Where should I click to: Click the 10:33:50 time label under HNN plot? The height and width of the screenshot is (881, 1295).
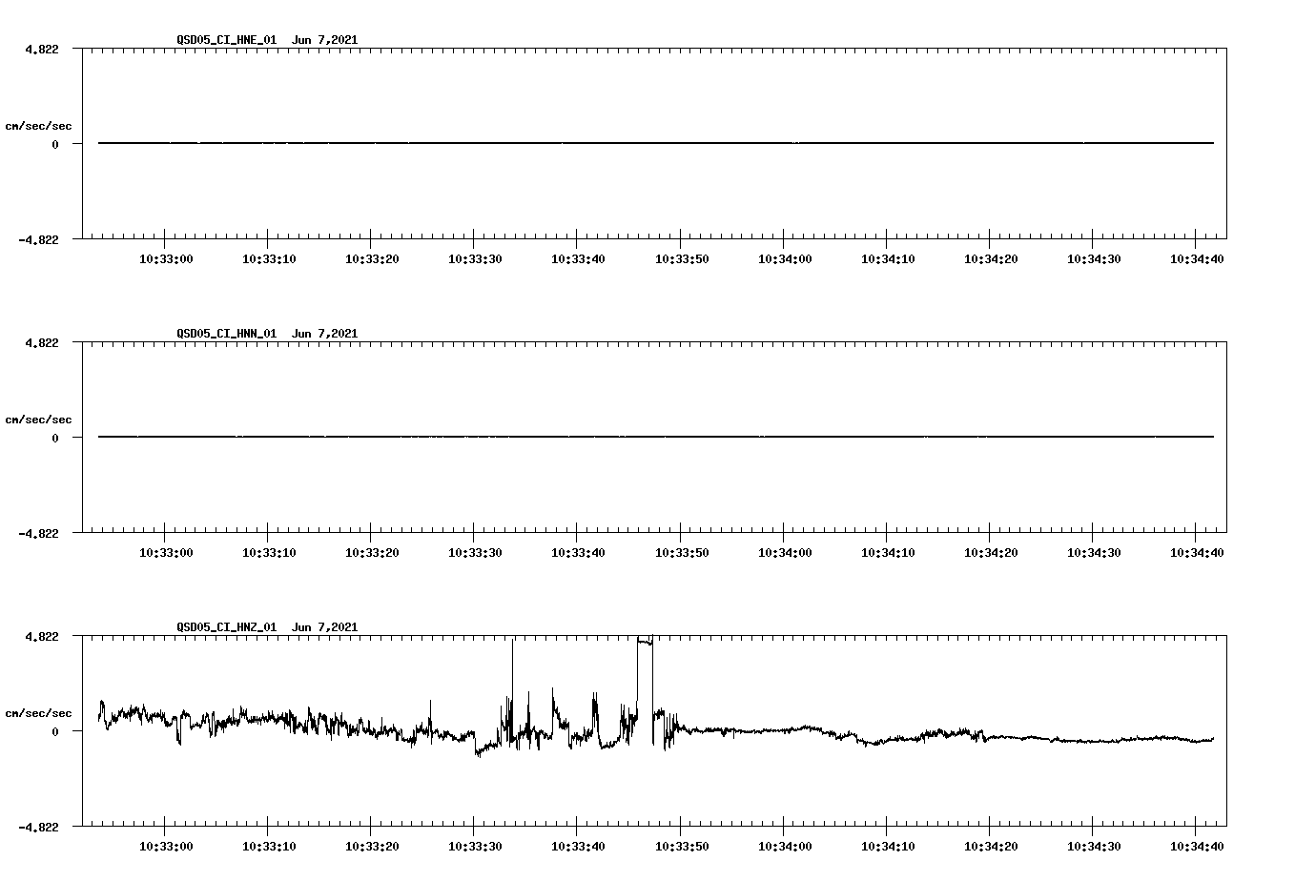click(x=682, y=552)
